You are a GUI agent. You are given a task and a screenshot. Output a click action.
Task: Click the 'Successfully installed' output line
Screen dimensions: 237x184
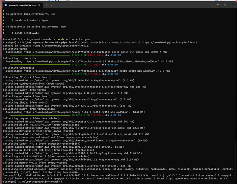pos(118,177)
